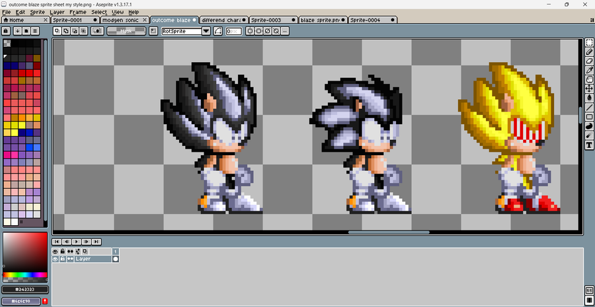The height and width of the screenshot is (307, 595).
Task: Open the View menu
Action: click(x=118, y=12)
